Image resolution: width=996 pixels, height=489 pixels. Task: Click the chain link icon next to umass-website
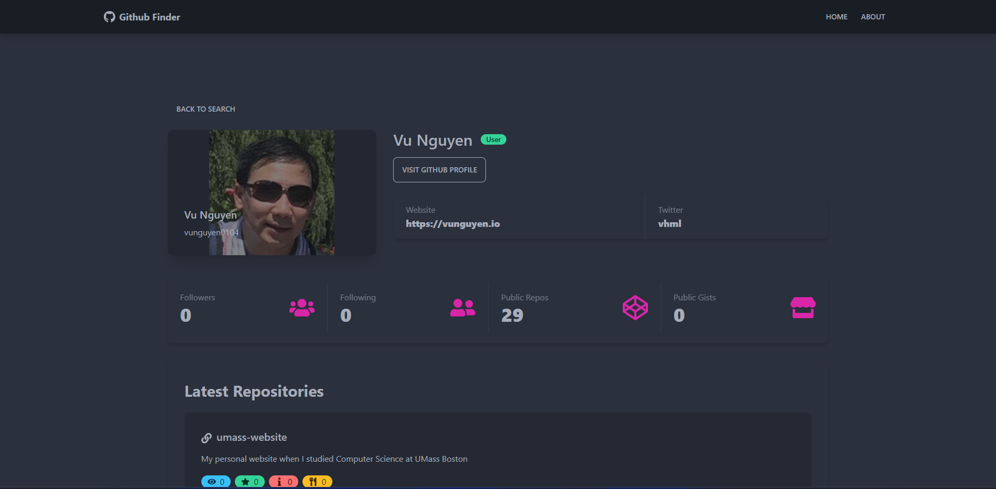[x=206, y=437]
